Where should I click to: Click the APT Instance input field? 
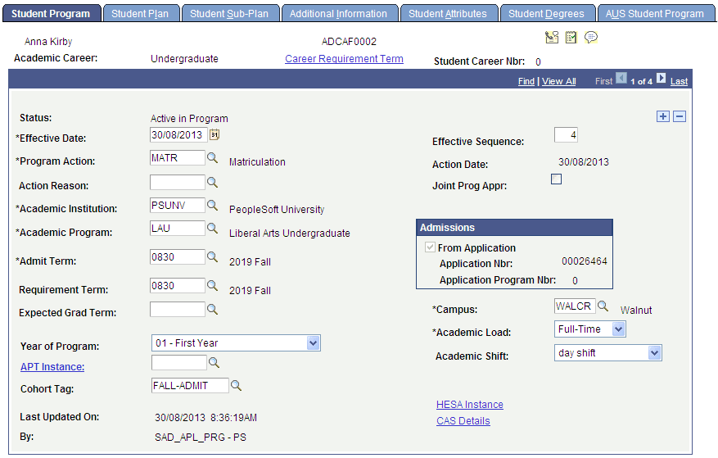(179, 363)
